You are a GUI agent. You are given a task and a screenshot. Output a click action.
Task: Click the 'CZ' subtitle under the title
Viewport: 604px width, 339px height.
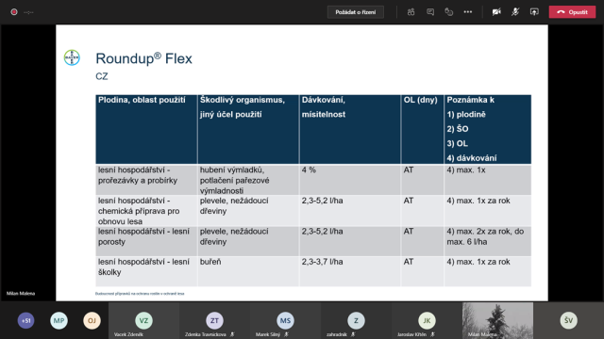click(102, 76)
